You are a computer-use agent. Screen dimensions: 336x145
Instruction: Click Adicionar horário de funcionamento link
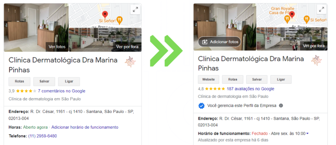(x=85, y=127)
